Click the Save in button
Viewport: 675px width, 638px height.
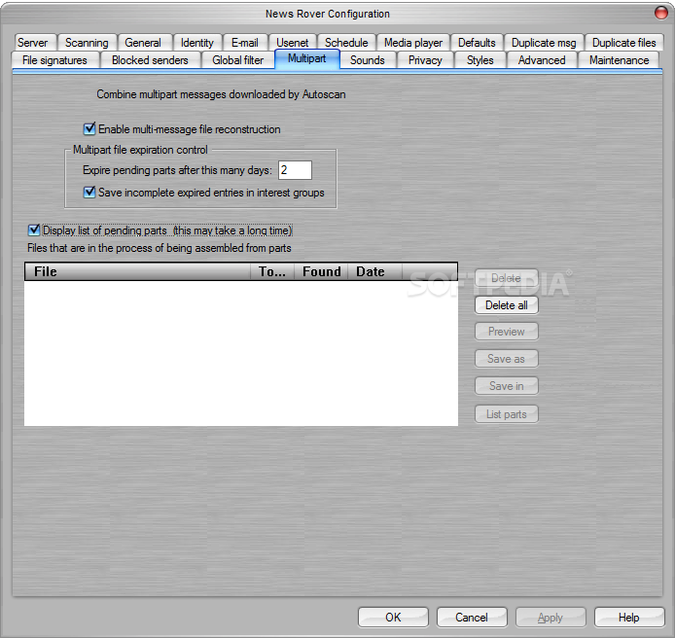click(506, 386)
